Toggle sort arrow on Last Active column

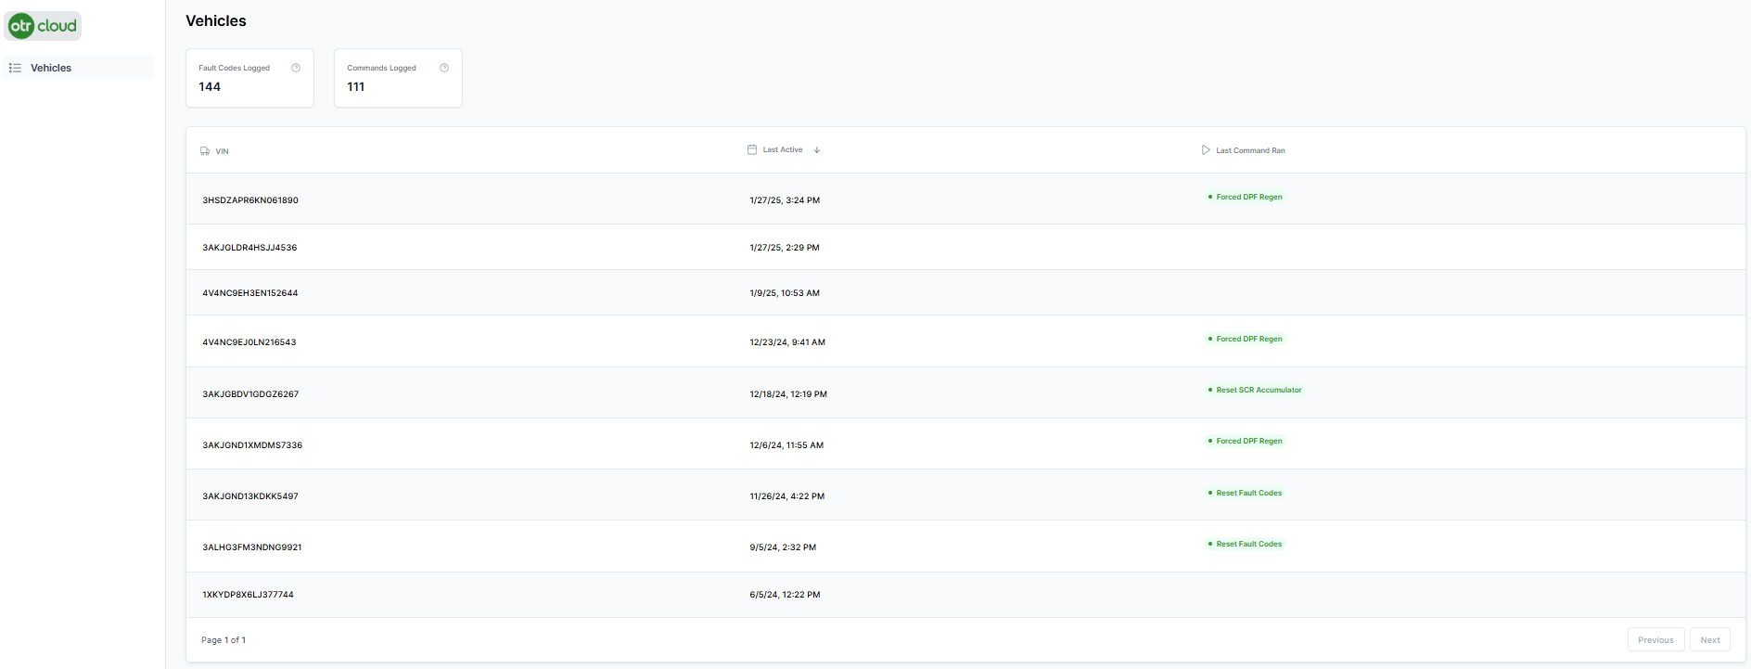817,150
